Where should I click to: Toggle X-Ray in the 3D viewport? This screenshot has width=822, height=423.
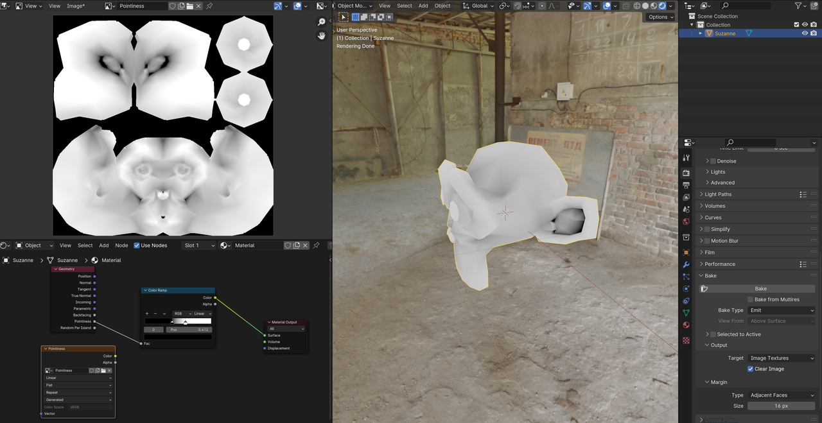[626, 6]
